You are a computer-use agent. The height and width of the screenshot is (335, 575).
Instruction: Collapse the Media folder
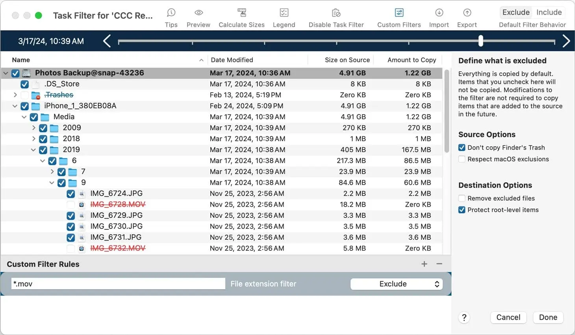point(24,117)
